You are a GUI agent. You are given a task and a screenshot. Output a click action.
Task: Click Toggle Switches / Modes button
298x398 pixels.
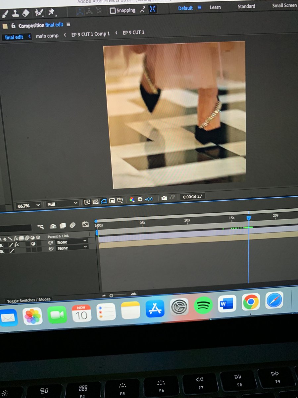29,300
